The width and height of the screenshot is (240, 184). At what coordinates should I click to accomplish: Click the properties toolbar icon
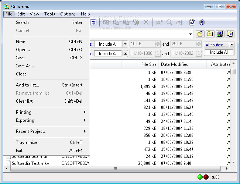pyautogui.click(x=160, y=22)
